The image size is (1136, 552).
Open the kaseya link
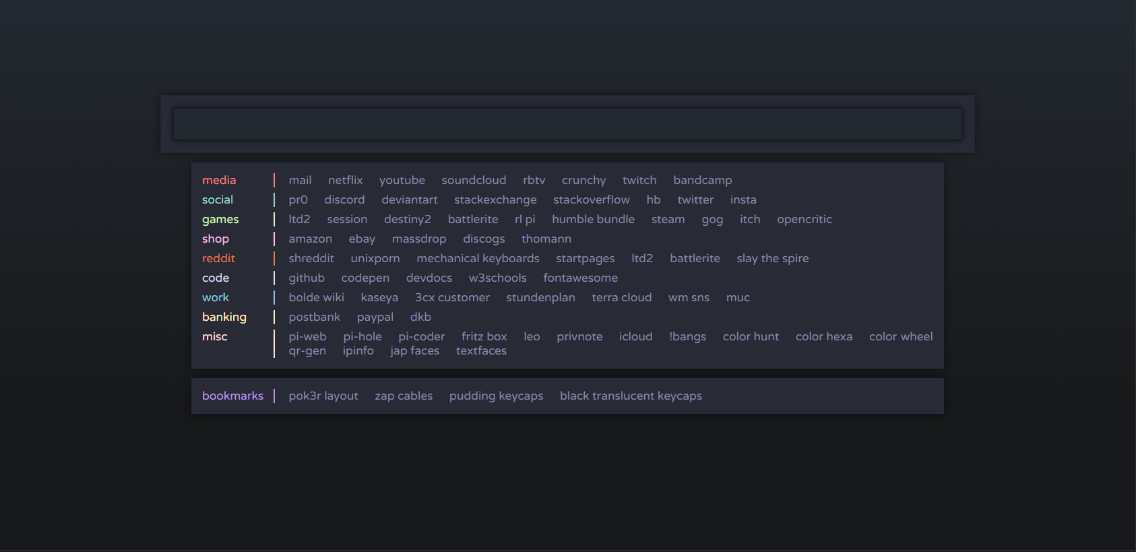(x=379, y=297)
